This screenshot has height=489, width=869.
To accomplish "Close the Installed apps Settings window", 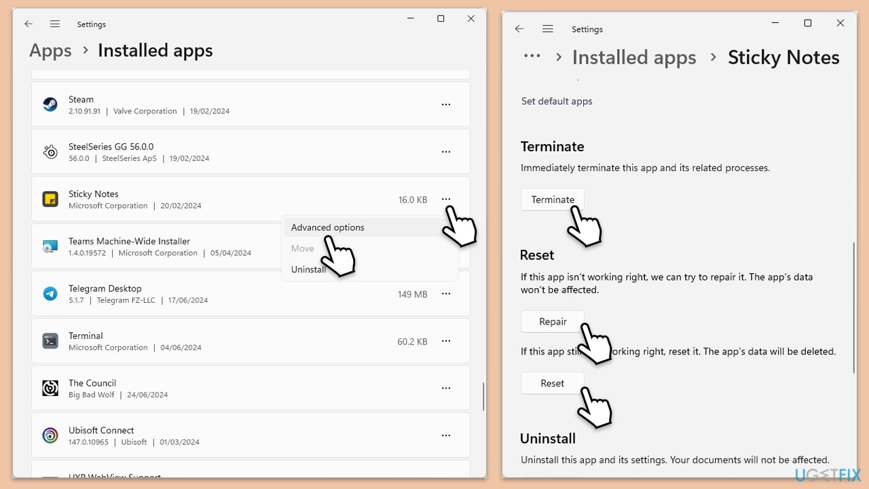I will 471,19.
